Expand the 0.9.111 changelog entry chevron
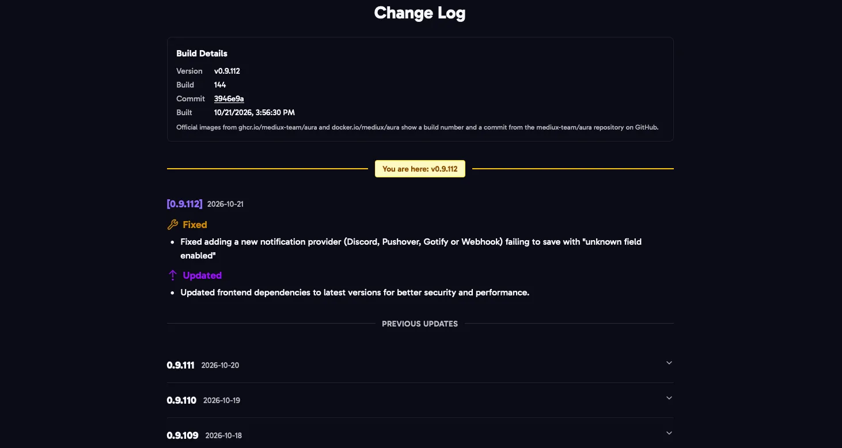This screenshot has height=448, width=842. (669, 363)
